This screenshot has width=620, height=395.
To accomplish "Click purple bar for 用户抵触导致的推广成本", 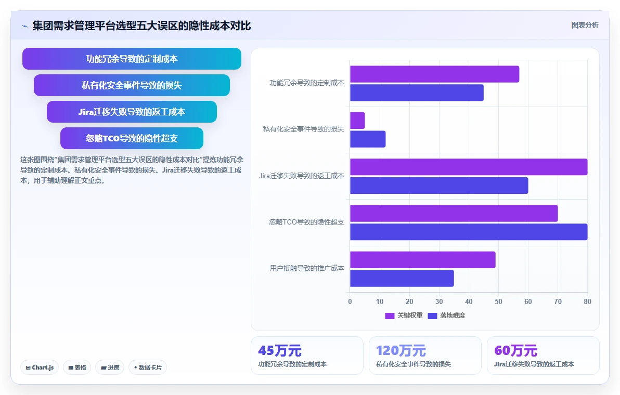I will pyautogui.click(x=423, y=260).
